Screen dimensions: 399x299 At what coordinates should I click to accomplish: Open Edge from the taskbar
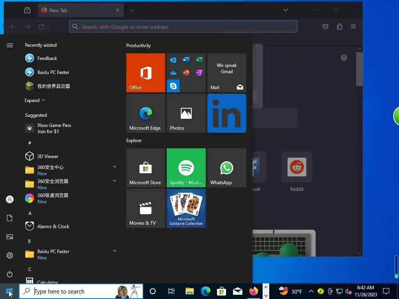[206, 291]
